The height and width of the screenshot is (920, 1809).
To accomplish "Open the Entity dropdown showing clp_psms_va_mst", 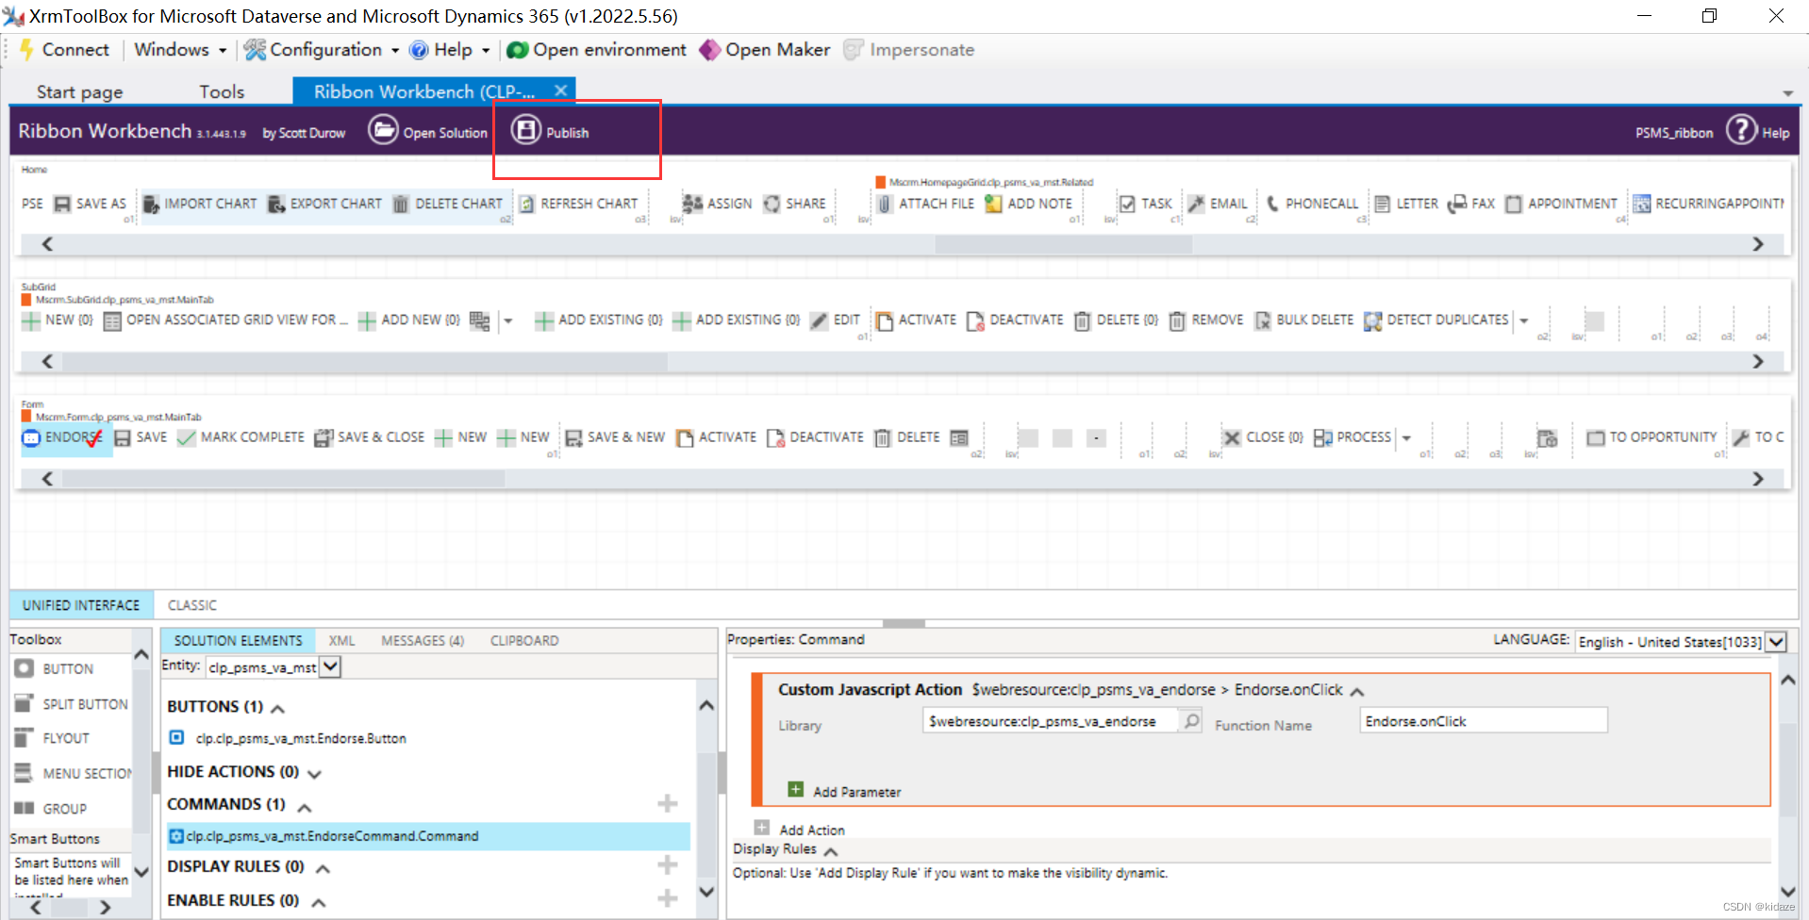I will 329,666.
